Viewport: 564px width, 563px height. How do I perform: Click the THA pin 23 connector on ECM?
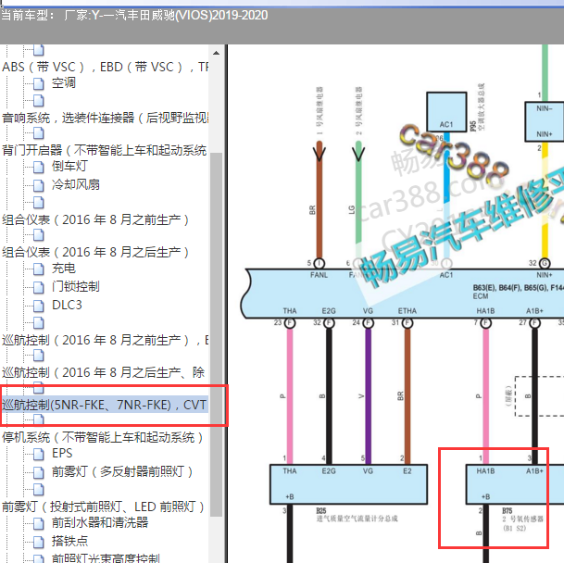coord(290,323)
